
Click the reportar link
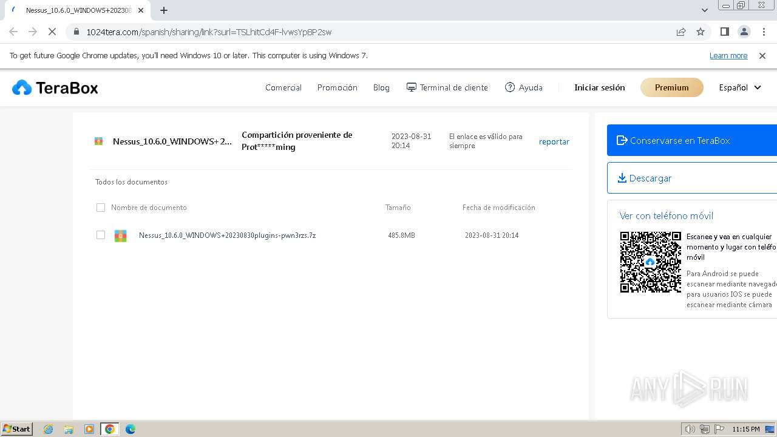pyautogui.click(x=554, y=141)
